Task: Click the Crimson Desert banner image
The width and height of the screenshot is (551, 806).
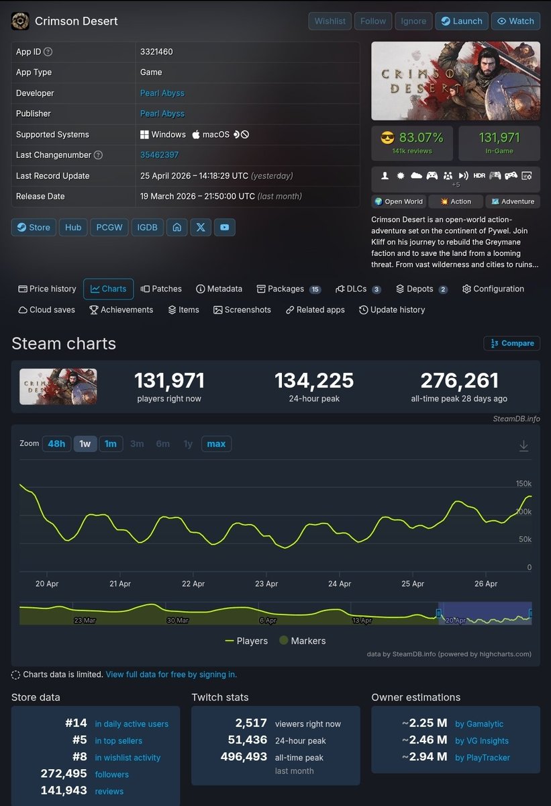Action: pos(456,81)
